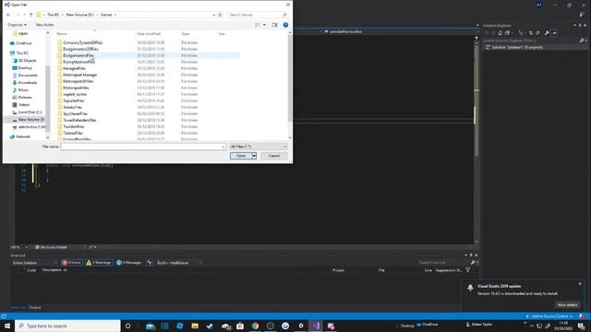Click the taskbar 'Type here to search' box
Screen dimensions: 591x332
click(67, 326)
